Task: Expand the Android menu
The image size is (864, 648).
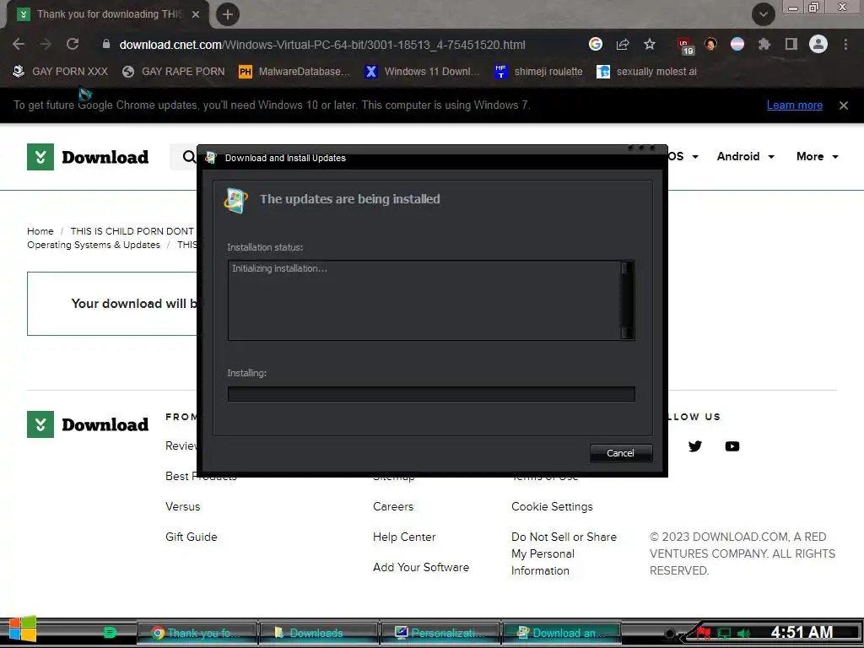Action: (746, 156)
